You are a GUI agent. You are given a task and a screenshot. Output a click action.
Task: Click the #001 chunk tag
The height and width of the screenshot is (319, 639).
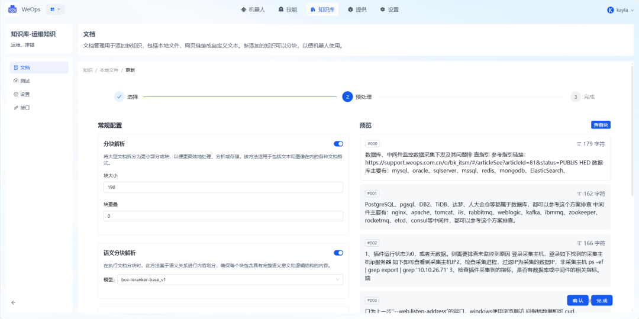(373, 194)
